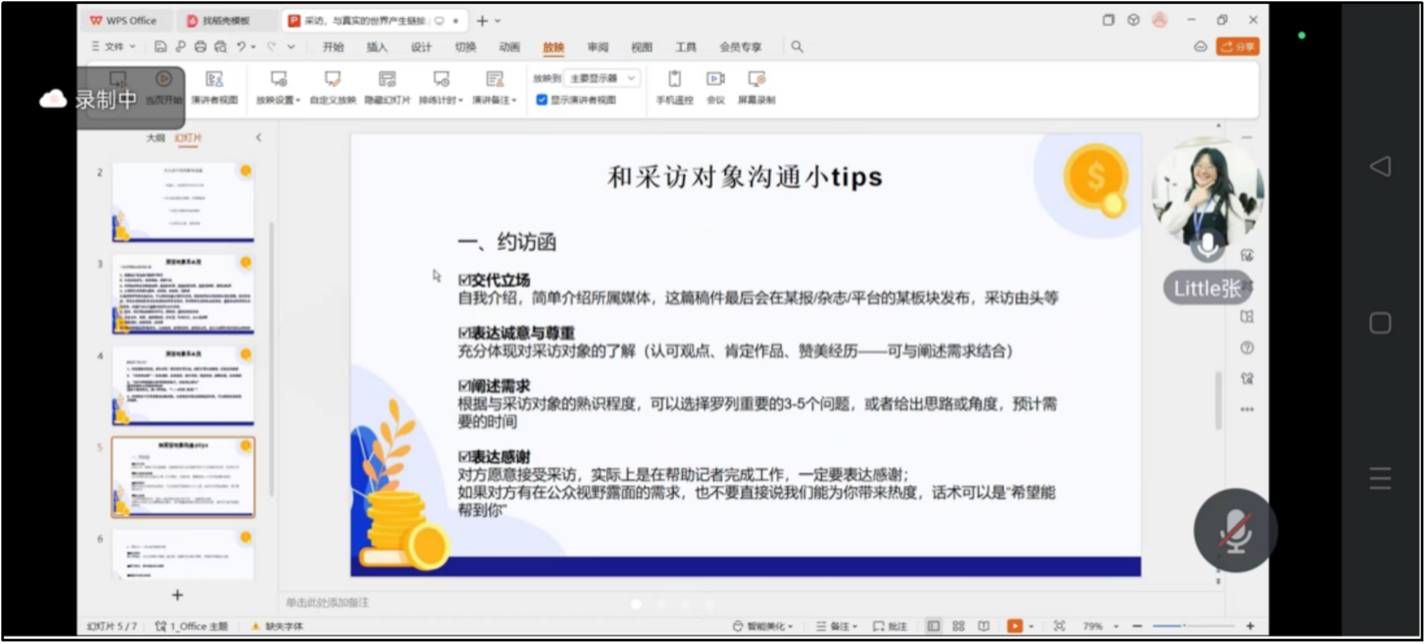
Task: Click the orange 分享 share button
Action: click(x=1237, y=47)
